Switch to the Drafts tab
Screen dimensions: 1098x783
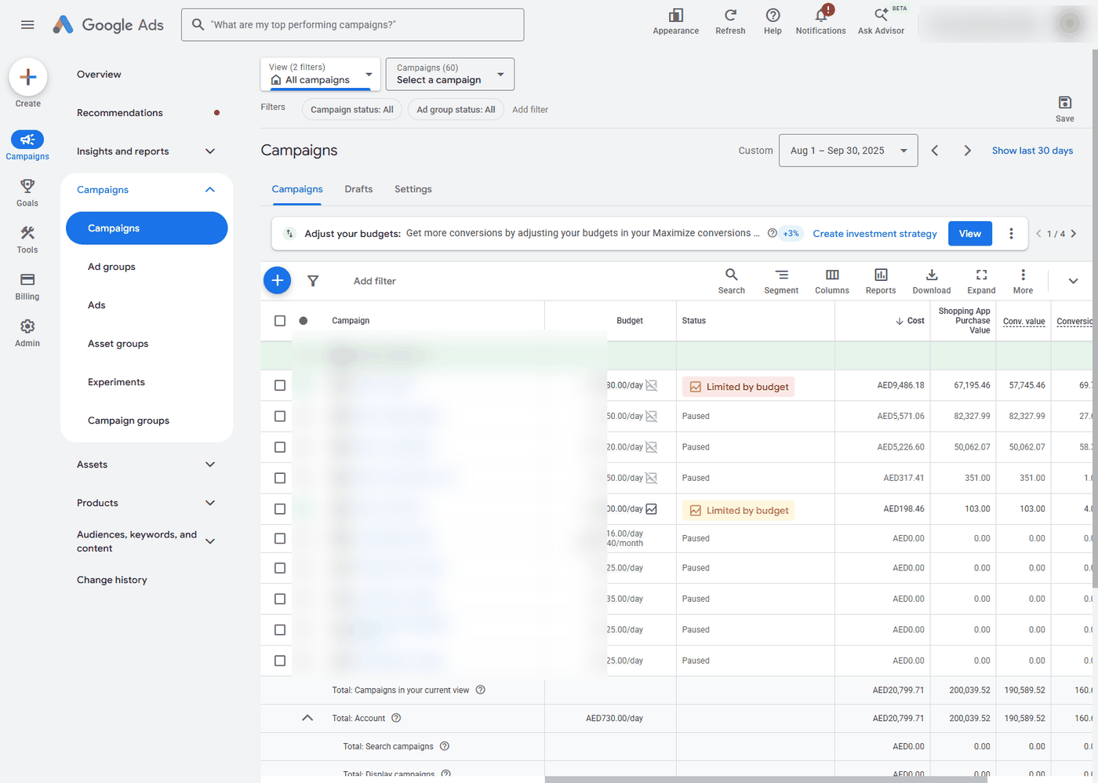point(358,189)
